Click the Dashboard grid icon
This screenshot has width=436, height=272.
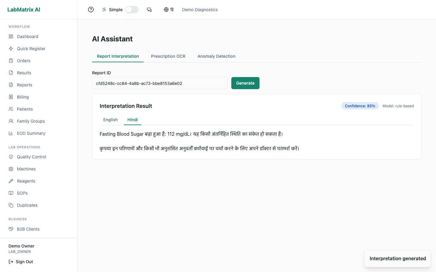pyautogui.click(x=11, y=37)
